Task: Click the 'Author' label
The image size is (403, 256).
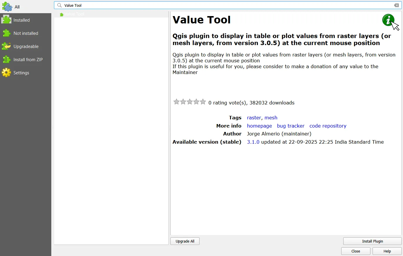Action: click(x=232, y=134)
